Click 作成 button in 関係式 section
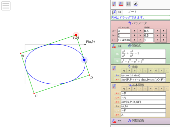 (120, 46)
